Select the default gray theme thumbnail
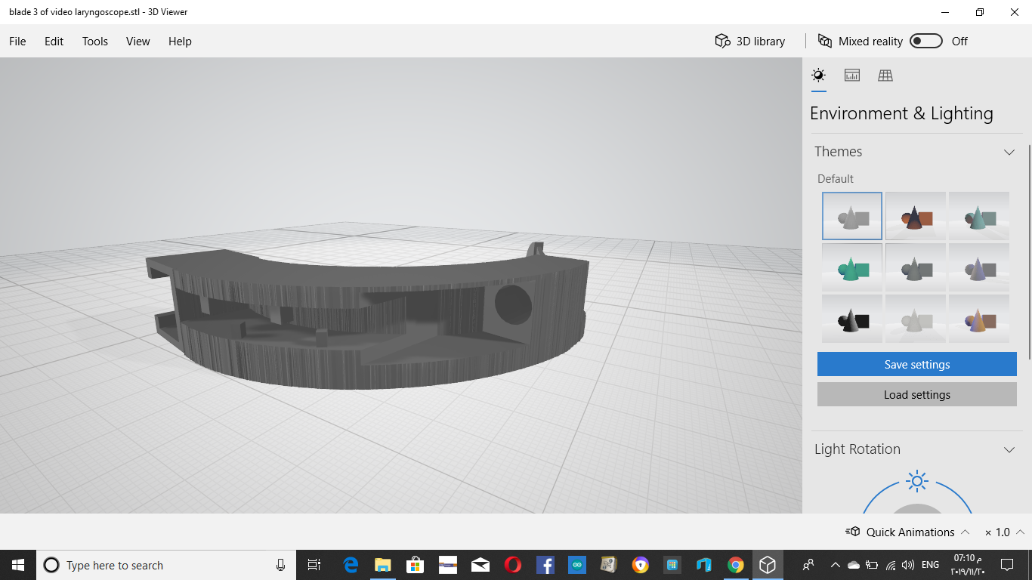The width and height of the screenshot is (1032, 580). tap(852, 216)
